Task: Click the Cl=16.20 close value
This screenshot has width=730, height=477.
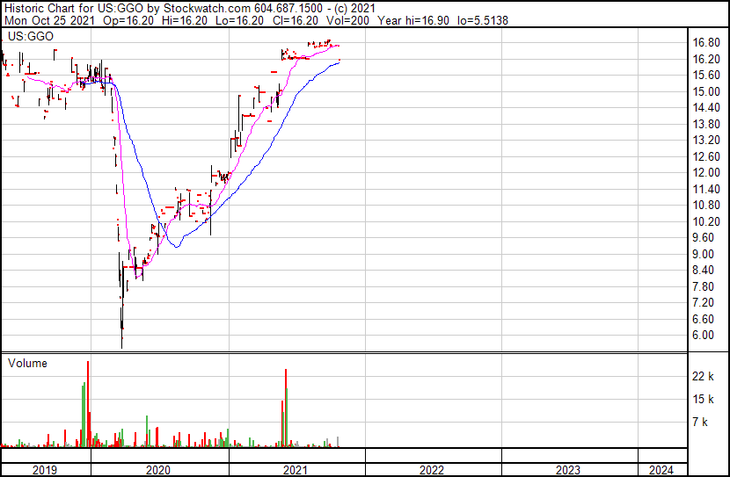Action: [295, 20]
